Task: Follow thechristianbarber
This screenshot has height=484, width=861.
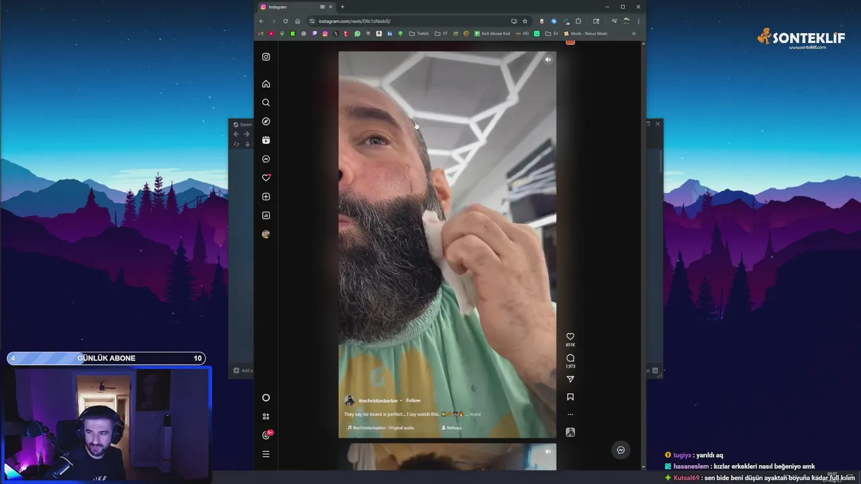Action: click(413, 401)
